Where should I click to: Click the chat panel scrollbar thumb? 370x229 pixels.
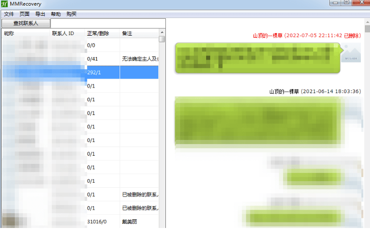pos(367,29)
